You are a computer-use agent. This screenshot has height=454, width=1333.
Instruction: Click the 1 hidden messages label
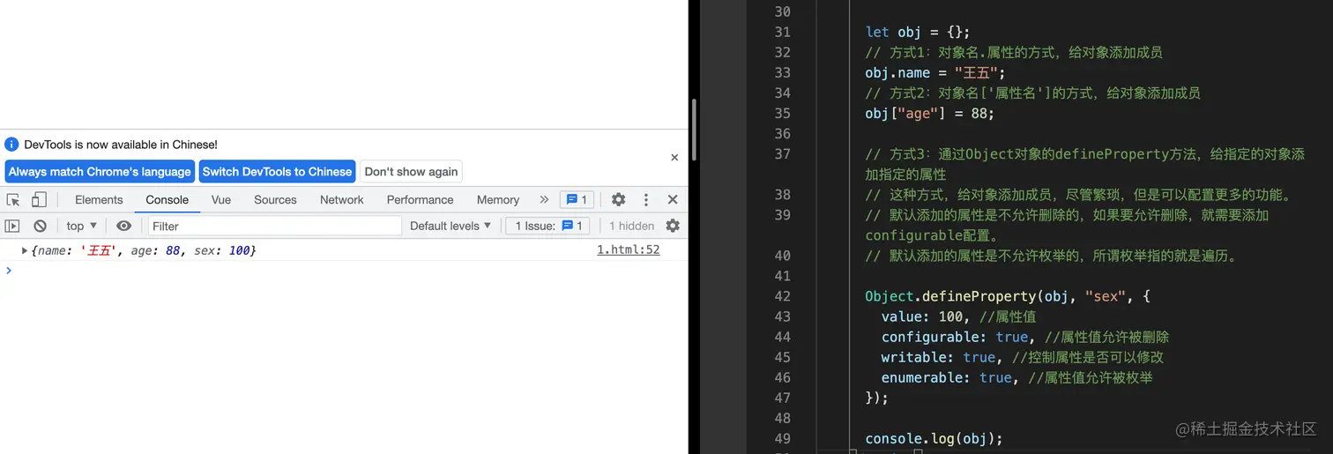click(x=631, y=227)
